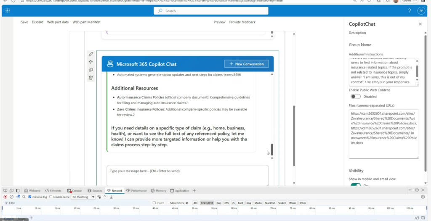Click the edit pencil icon for the web part
The height and width of the screenshot is (221, 431).
91,54
